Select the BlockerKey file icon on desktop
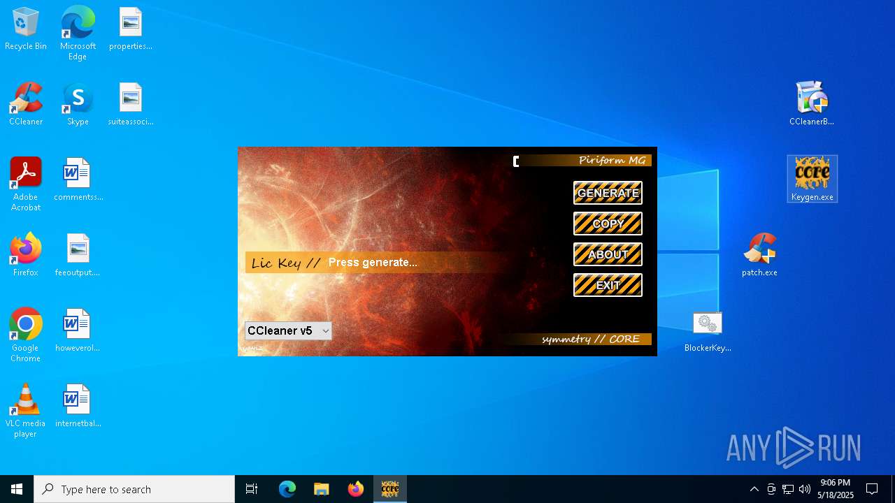The width and height of the screenshot is (895, 503). pos(708,331)
